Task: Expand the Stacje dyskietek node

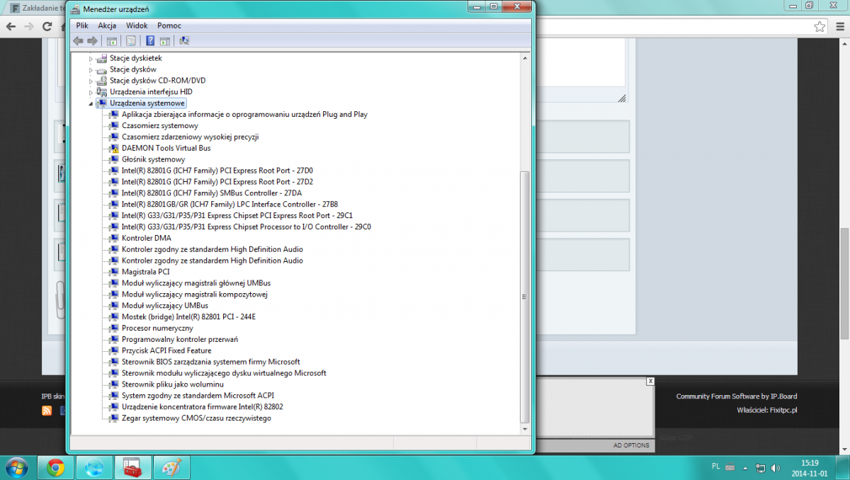Action: coord(91,58)
